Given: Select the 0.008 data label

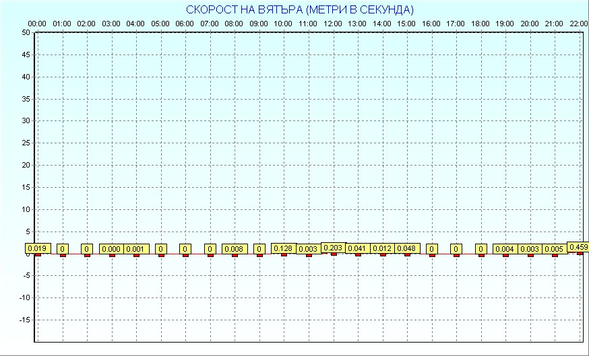Looking at the screenshot, I should click(x=235, y=249).
